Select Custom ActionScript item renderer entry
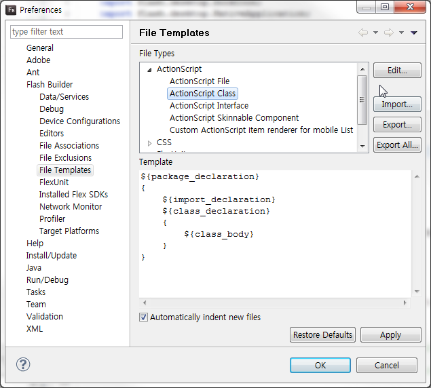Viewport: 431px width, 388px height. pyautogui.click(x=261, y=130)
